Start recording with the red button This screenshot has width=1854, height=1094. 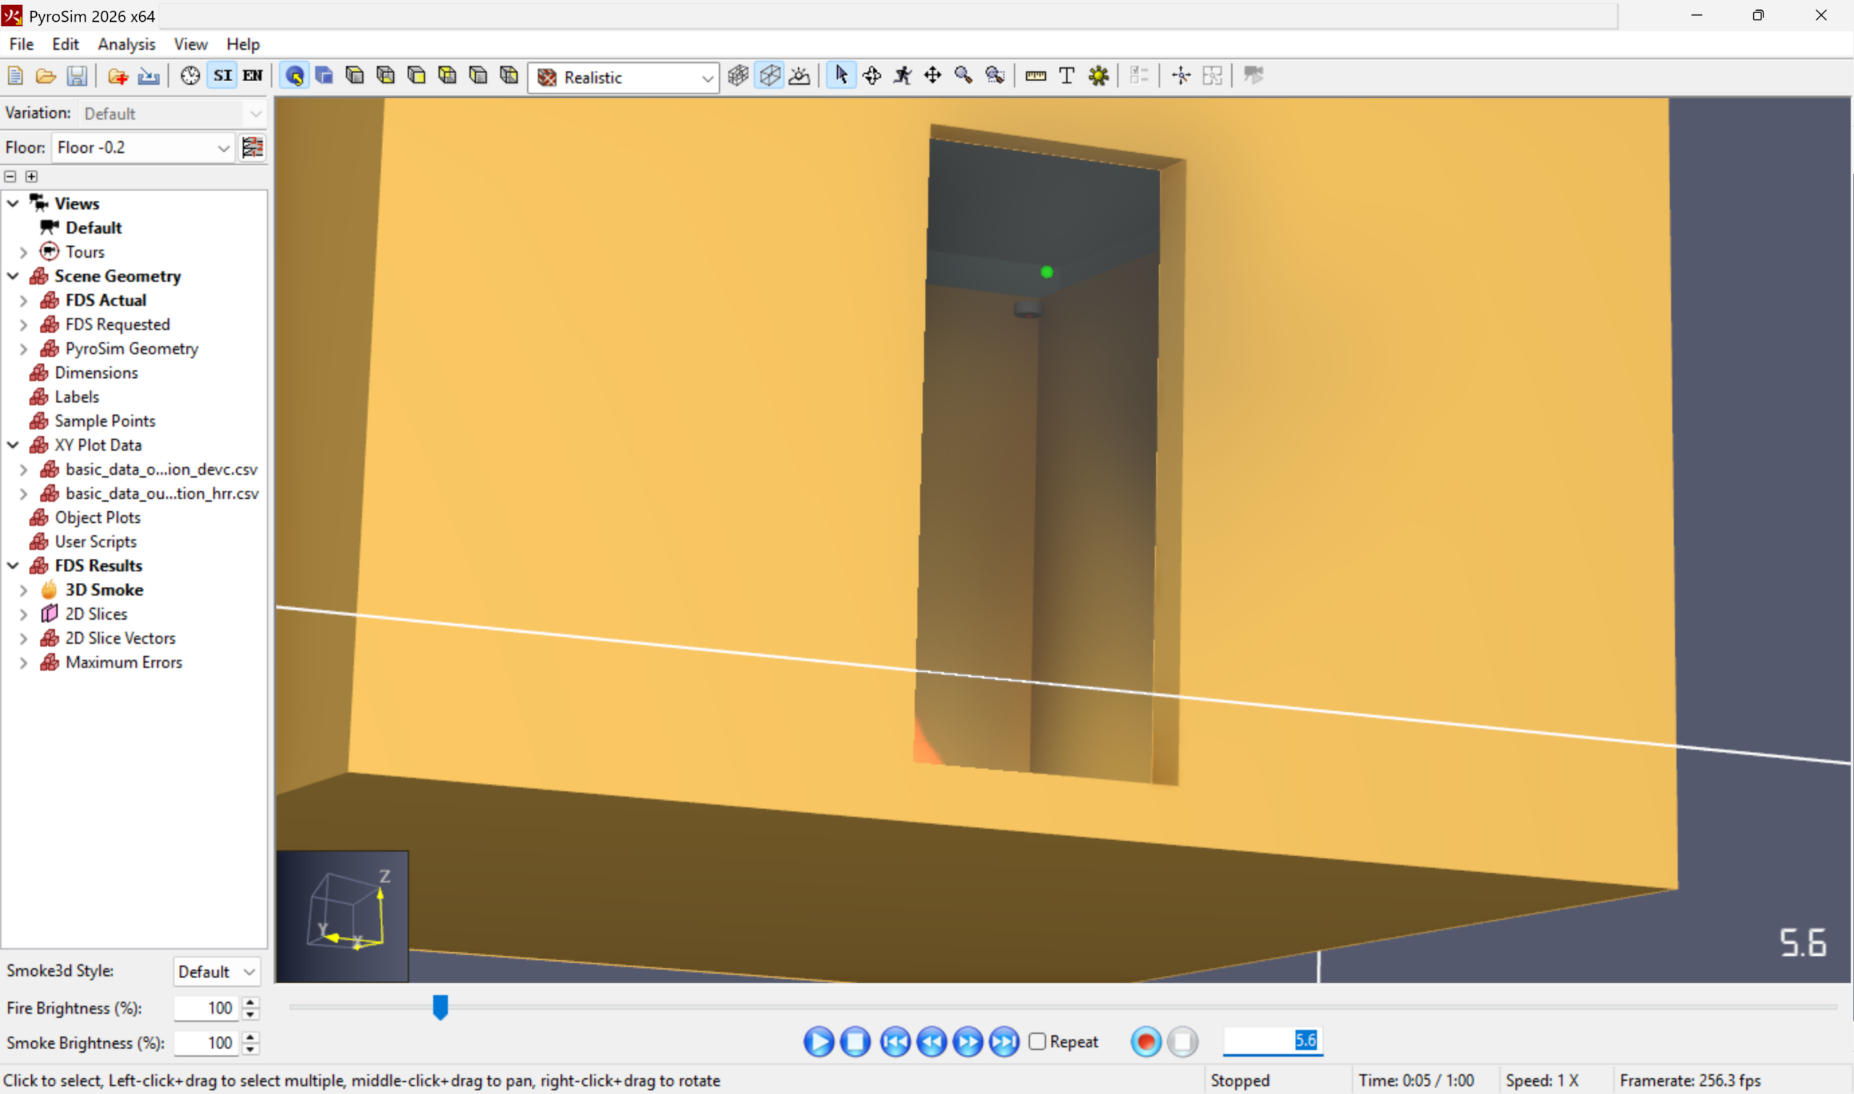tap(1146, 1042)
